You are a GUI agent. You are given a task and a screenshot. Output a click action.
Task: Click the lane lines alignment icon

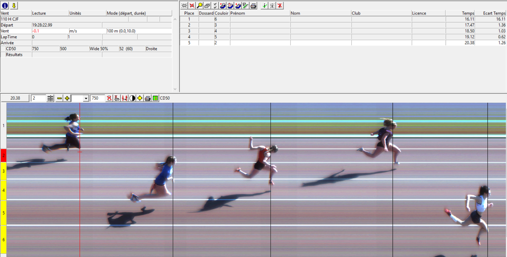click(50, 98)
